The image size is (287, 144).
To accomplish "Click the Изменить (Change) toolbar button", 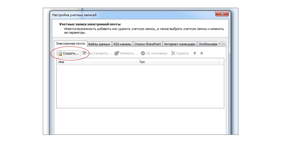I will (x=126, y=53).
